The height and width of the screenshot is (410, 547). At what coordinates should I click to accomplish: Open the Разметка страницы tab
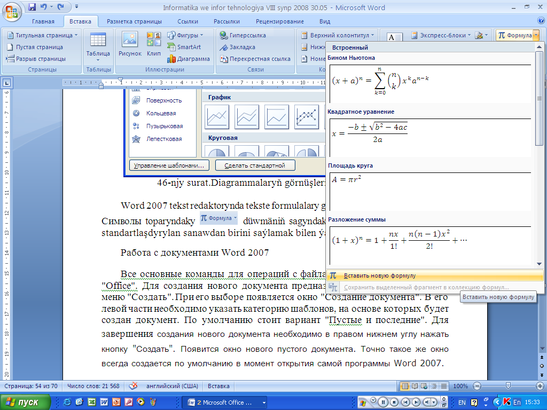tap(134, 21)
